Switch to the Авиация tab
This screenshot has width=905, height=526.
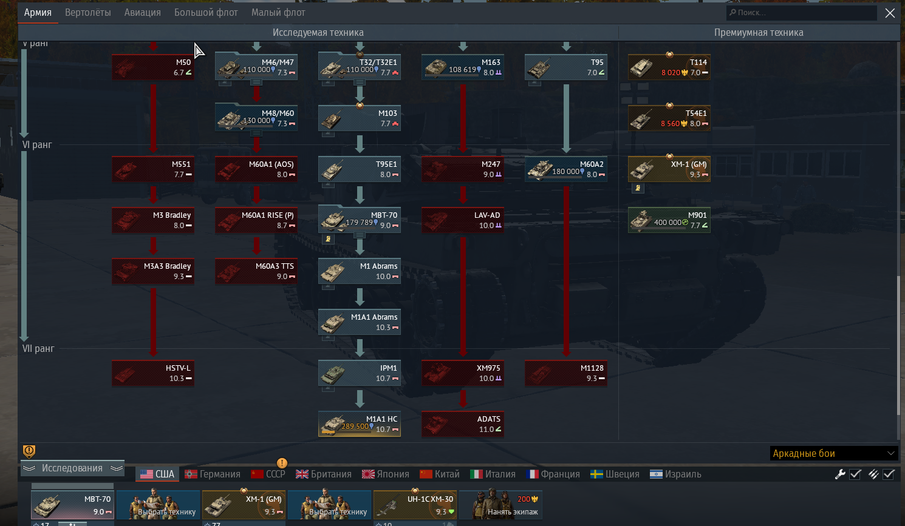[143, 12]
